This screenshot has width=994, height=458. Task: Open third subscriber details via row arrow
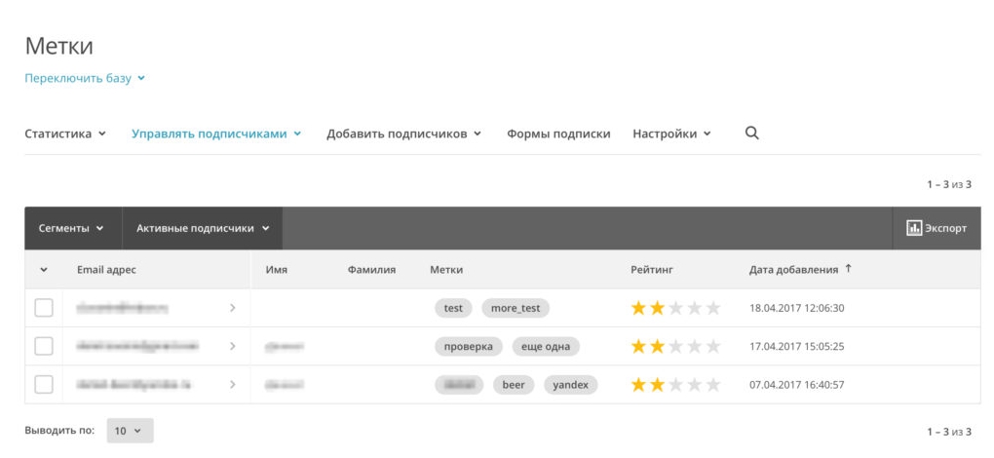(232, 385)
